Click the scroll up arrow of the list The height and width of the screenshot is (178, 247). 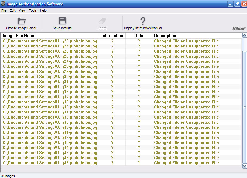[x=244, y=35]
